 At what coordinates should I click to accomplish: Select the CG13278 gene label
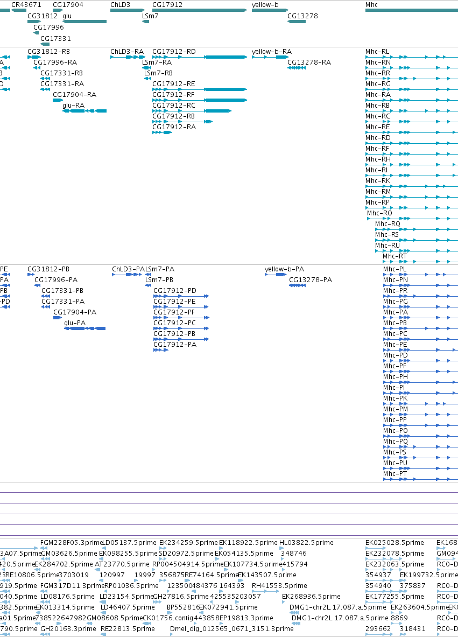302,16
